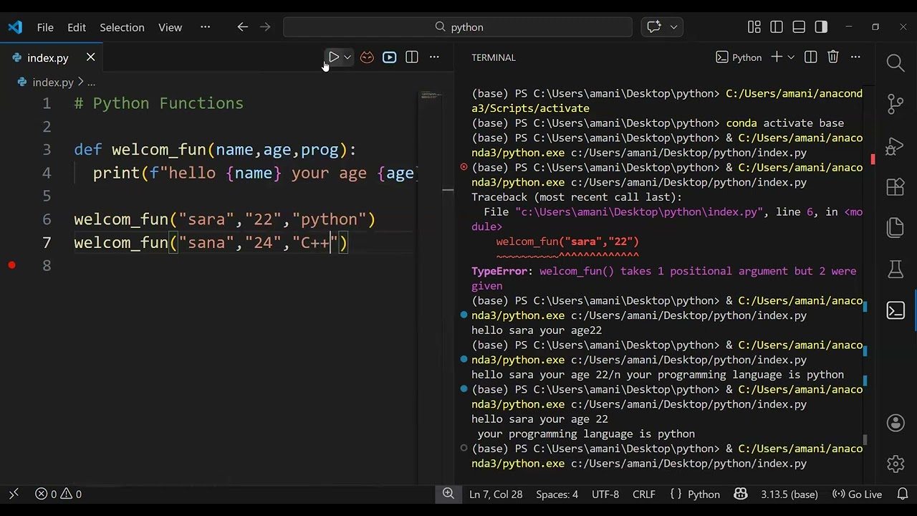
Task: Open Explorer files view
Action: pos(896,228)
